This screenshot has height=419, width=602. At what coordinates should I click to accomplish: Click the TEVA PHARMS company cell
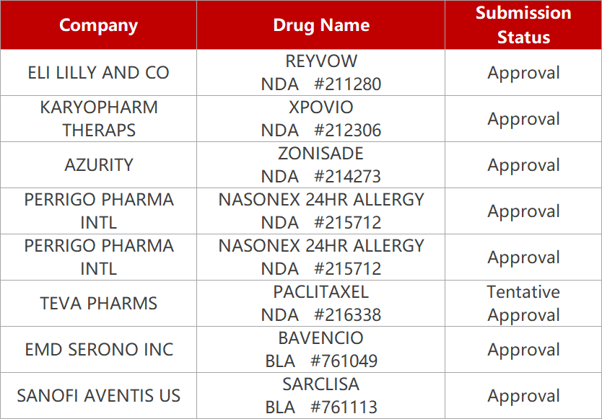(98, 304)
